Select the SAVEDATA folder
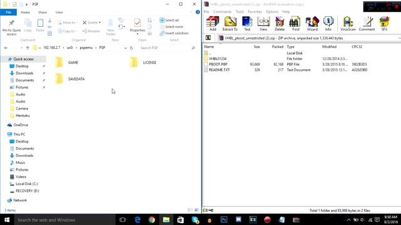The image size is (401, 225). [x=70, y=79]
